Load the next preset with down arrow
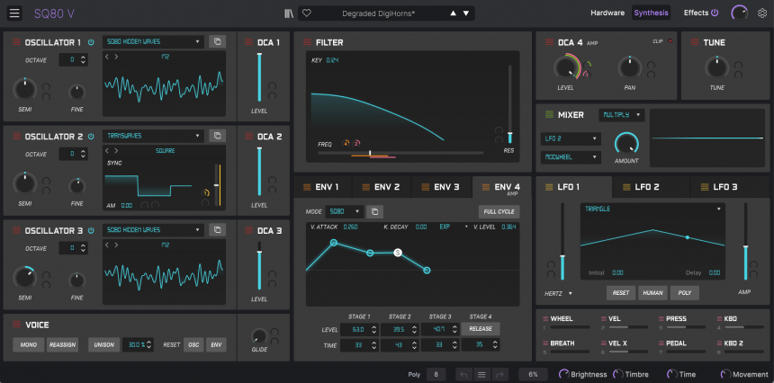The image size is (774, 383). 466,13
